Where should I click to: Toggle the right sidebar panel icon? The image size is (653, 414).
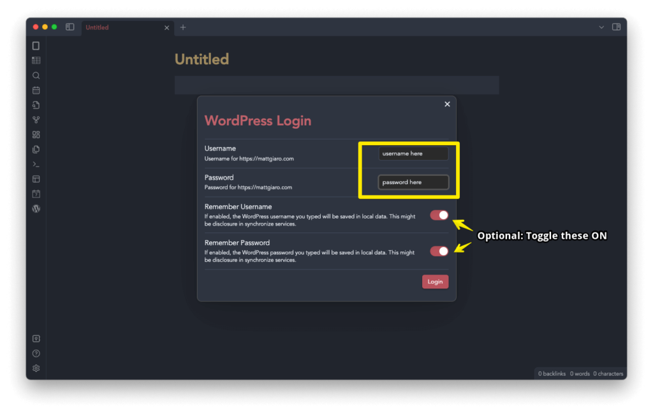617,27
